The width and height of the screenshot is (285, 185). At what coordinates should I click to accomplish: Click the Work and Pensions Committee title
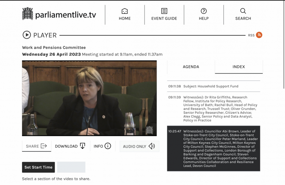pos(54,48)
